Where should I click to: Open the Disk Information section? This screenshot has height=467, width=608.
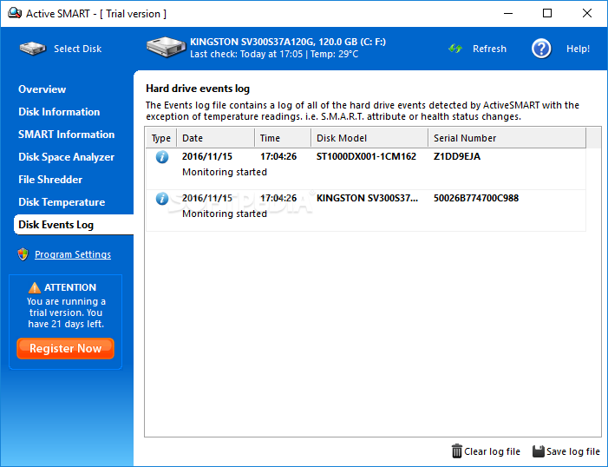click(x=59, y=112)
